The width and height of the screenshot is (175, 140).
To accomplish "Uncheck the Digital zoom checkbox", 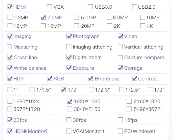I will click(69, 57).
